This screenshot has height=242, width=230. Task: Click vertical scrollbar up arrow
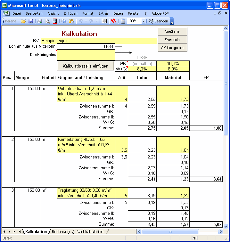pos(226,28)
